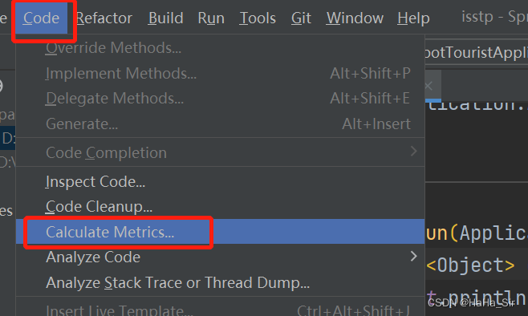The height and width of the screenshot is (316, 528).
Task: Click the un(Applic code text in editor
Action: point(477,233)
